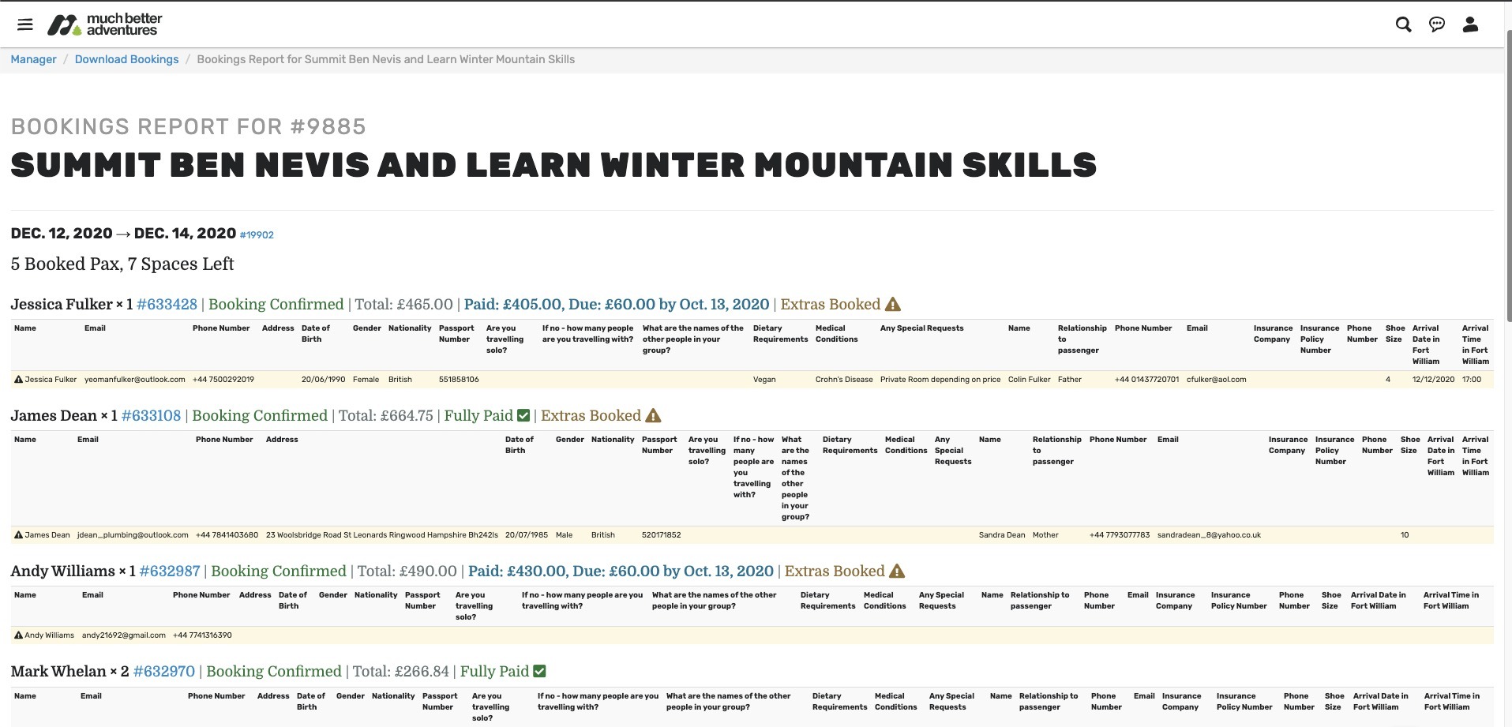1512x727 pixels.
Task: Click the warning triangle in Jessica Fulker's row
Action: tap(18, 380)
